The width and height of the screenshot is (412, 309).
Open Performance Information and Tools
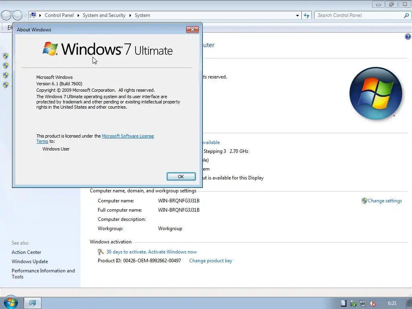(x=43, y=274)
